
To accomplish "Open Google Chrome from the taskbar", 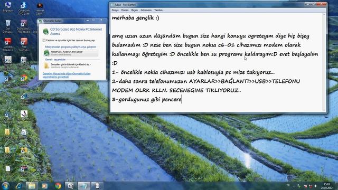I will pos(58,186).
